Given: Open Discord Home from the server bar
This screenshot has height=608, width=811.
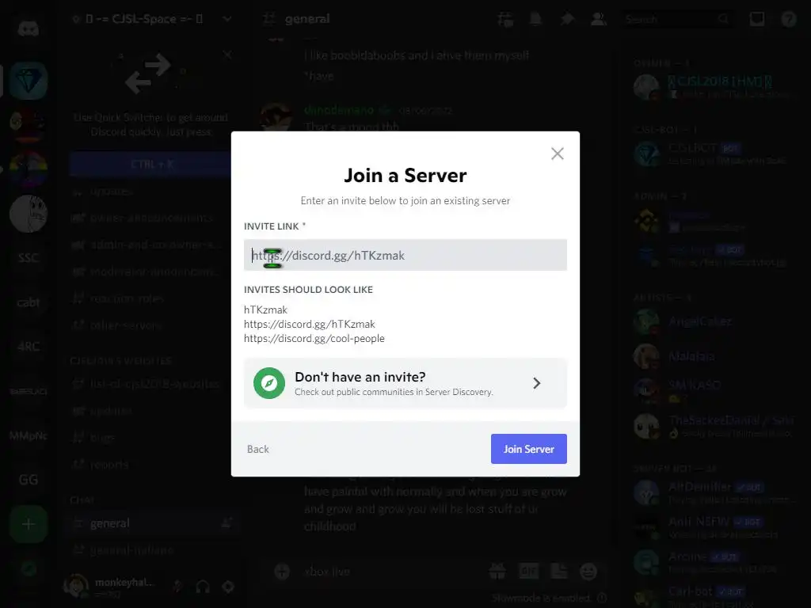Looking at the screenshot, I should [29, 28].
